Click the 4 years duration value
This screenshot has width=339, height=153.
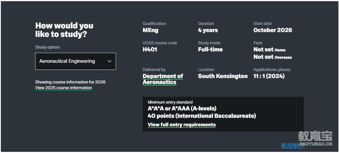pyautogui.click(x=208, y=30)
